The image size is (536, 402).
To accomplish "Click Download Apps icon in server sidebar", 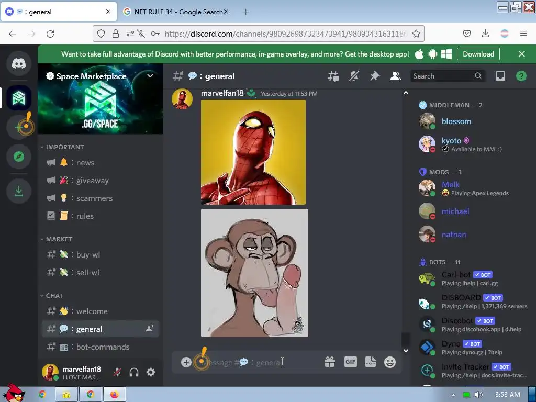I will click(x=19, y=191).
